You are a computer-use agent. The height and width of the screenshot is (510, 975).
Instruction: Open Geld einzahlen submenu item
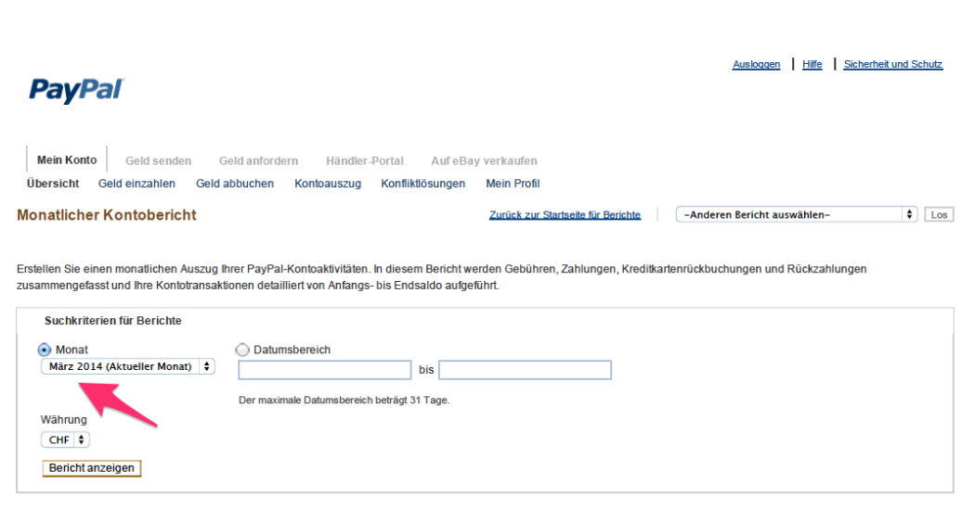136,184
